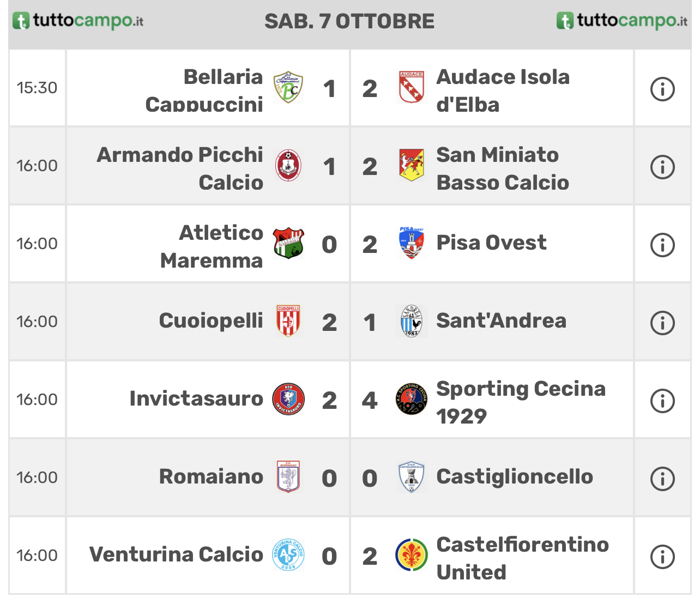Open info icon for Armando Picchi match
700x604 pixels.
click(x=662, y=167)
